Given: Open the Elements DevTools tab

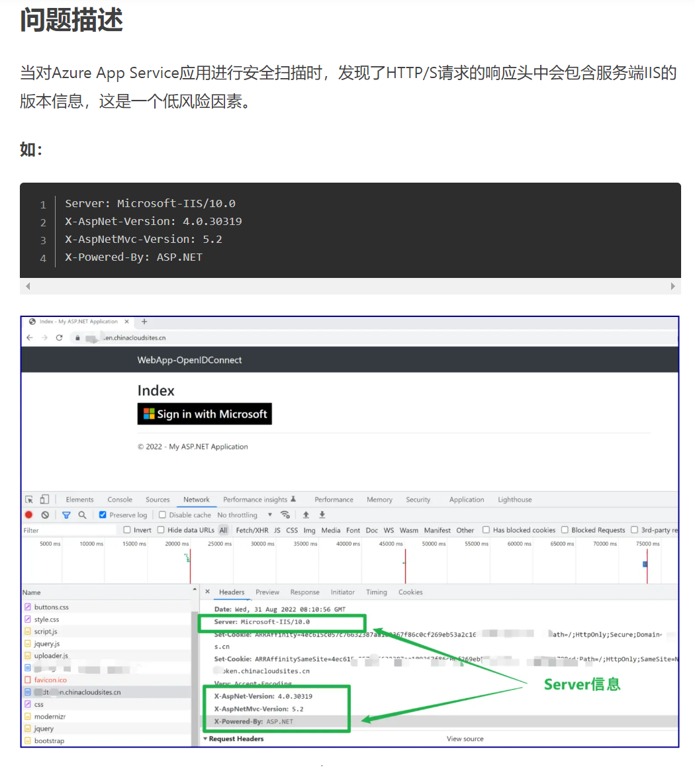Looking at the screenshot, I should click(79, 500).
